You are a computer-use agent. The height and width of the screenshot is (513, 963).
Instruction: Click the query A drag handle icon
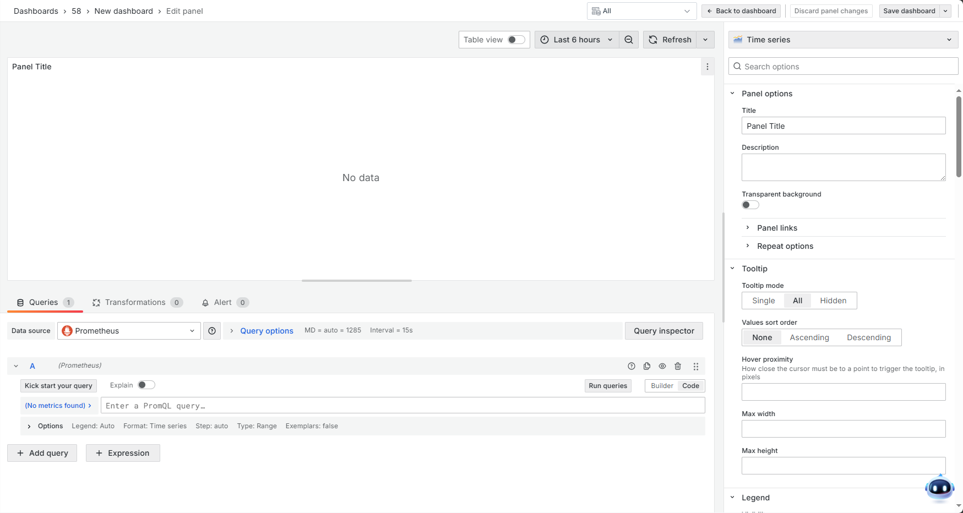pyautogui.click(x=696, y=366)
